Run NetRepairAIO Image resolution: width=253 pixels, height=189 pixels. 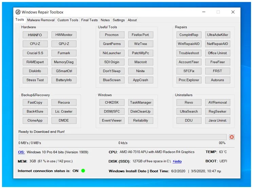[x=217, y=44]
